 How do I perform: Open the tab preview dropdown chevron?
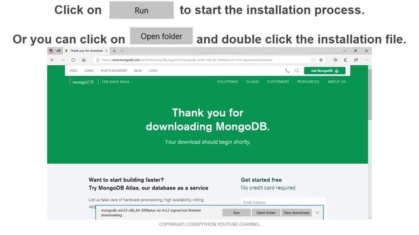click(x=122, y=51)
